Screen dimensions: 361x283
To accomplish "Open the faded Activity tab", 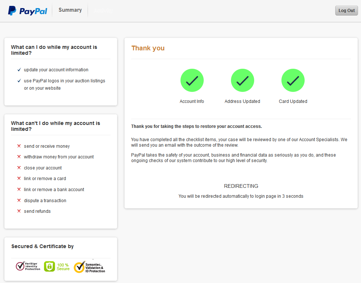I will click(103, 11).
